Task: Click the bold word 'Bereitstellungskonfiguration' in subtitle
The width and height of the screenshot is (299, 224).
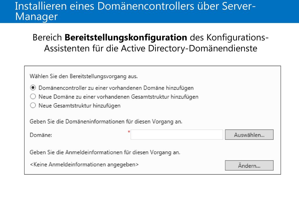Action: (x=126, y=37)
